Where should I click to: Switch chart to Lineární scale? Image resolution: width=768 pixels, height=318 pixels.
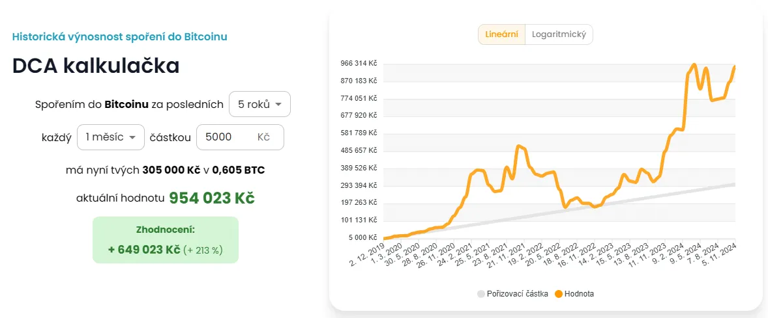coord(502,34)
